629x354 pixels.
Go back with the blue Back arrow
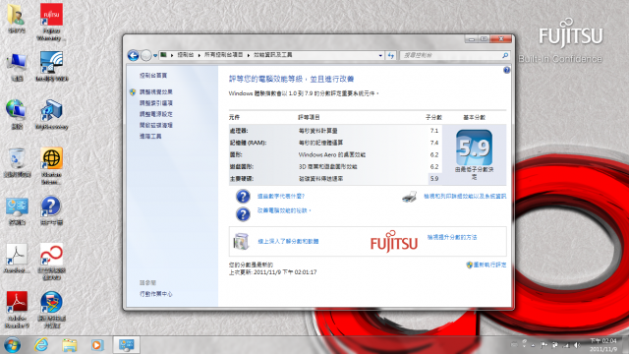pos(134,55)
